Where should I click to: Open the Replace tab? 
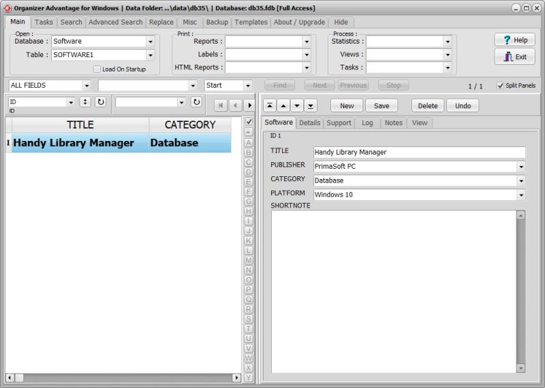tap(161, 22)
